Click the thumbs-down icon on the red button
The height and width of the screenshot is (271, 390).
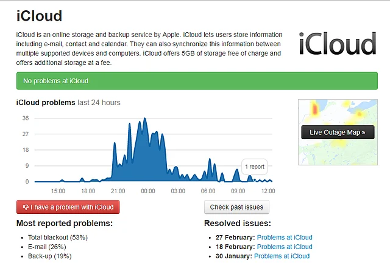tap(26, 207)
